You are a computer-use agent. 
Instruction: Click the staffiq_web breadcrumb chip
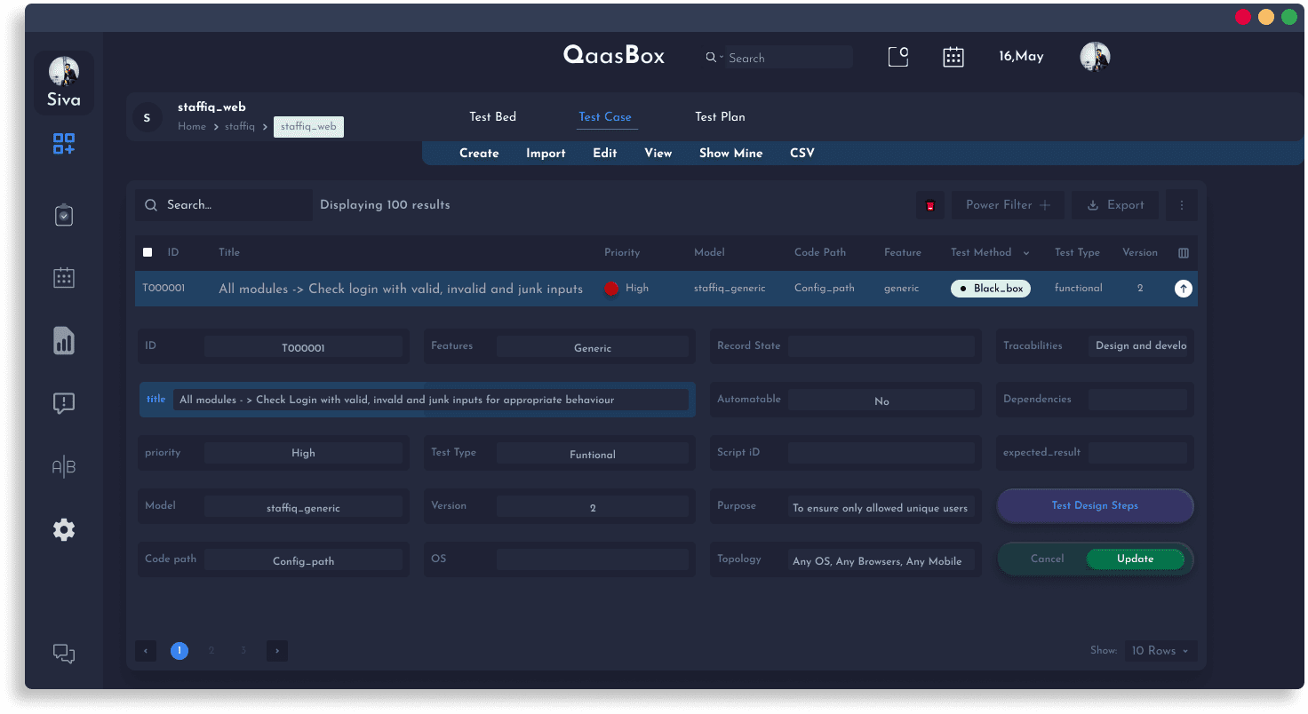pos(308,127)
